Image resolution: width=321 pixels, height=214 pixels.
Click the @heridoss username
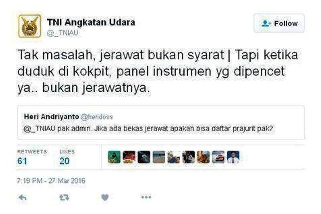97,117
